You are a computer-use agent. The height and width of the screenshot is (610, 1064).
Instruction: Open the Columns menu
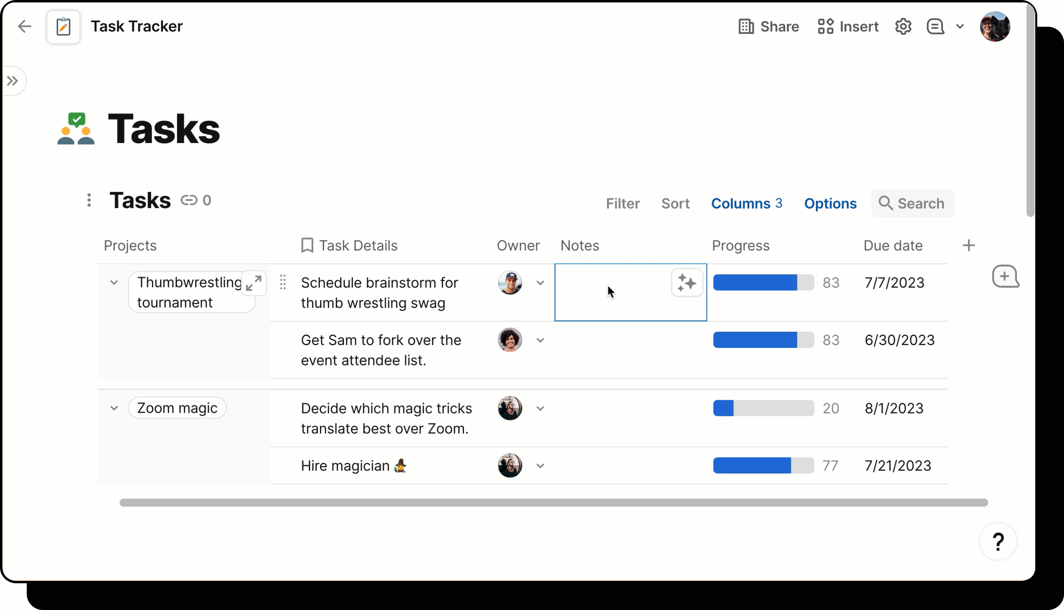(x=746, y=204)
